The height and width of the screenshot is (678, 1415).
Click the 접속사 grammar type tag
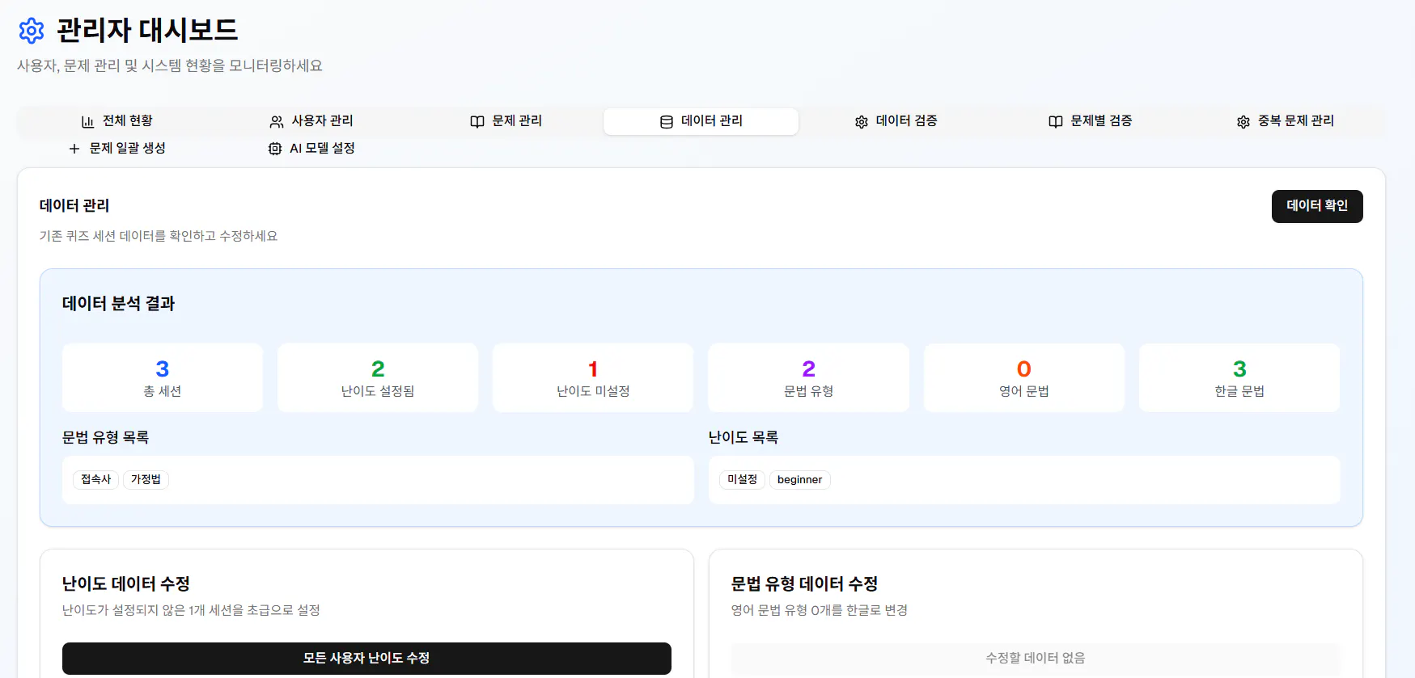pos(96,479)
